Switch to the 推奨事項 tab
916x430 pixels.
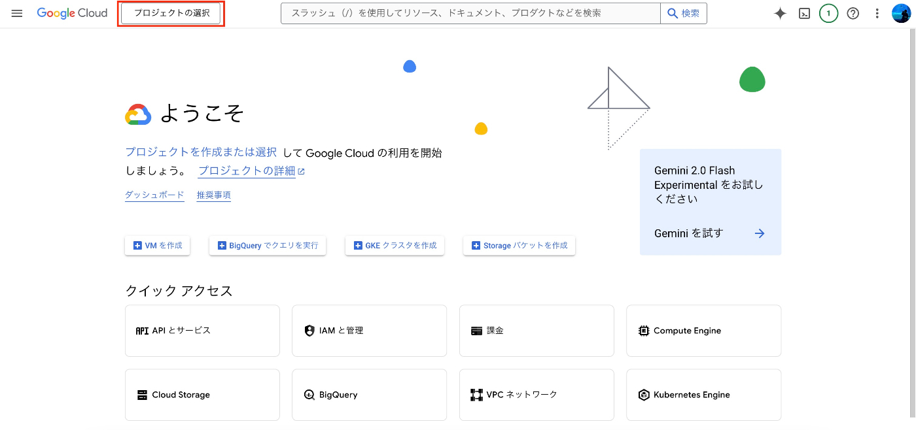[x=213, y=195]
